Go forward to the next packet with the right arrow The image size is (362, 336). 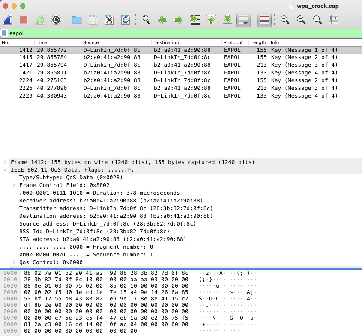click(179, 20)
